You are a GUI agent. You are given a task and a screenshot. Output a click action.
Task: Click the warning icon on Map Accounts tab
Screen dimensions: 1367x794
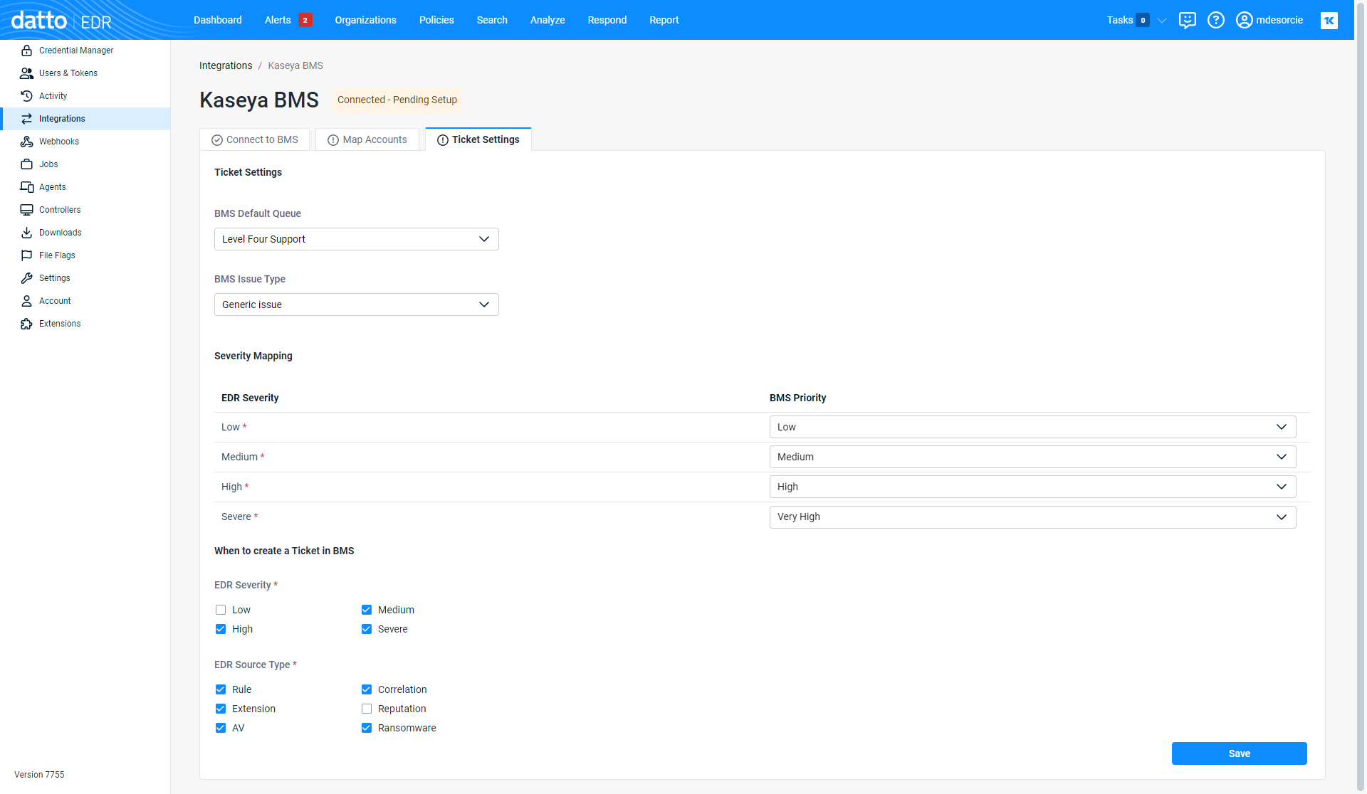pos(332,140)
